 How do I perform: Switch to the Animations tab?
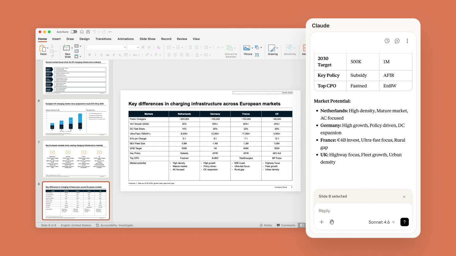126,39
